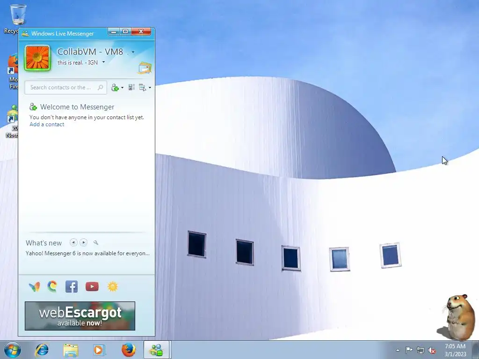
Task: Open the add contact dropdown arrow
Action: 122,87
